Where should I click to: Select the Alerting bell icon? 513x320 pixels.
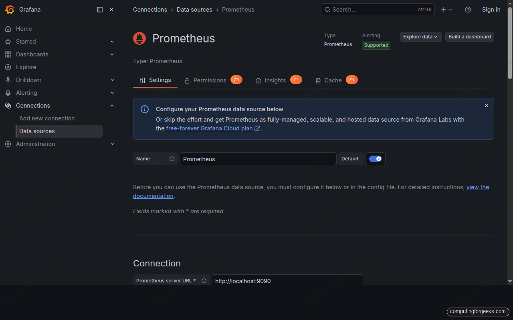click(x=8, y=92)
